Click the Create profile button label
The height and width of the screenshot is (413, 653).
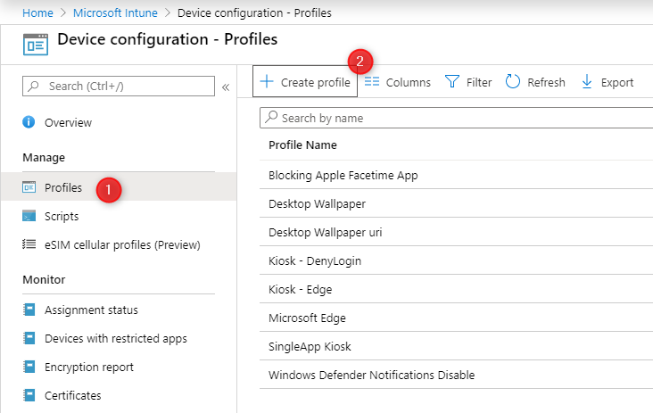pyautogui.click(x=316, y=82)
